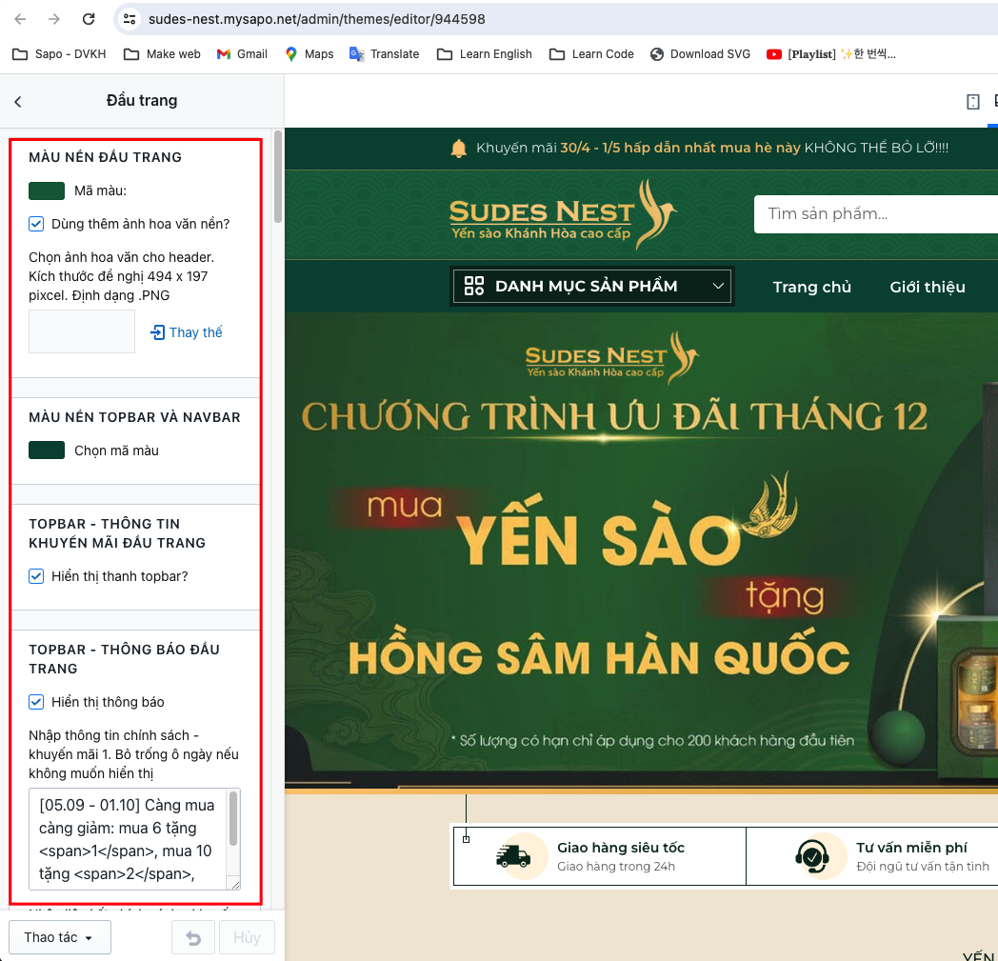Click the Hủy button

247,937
